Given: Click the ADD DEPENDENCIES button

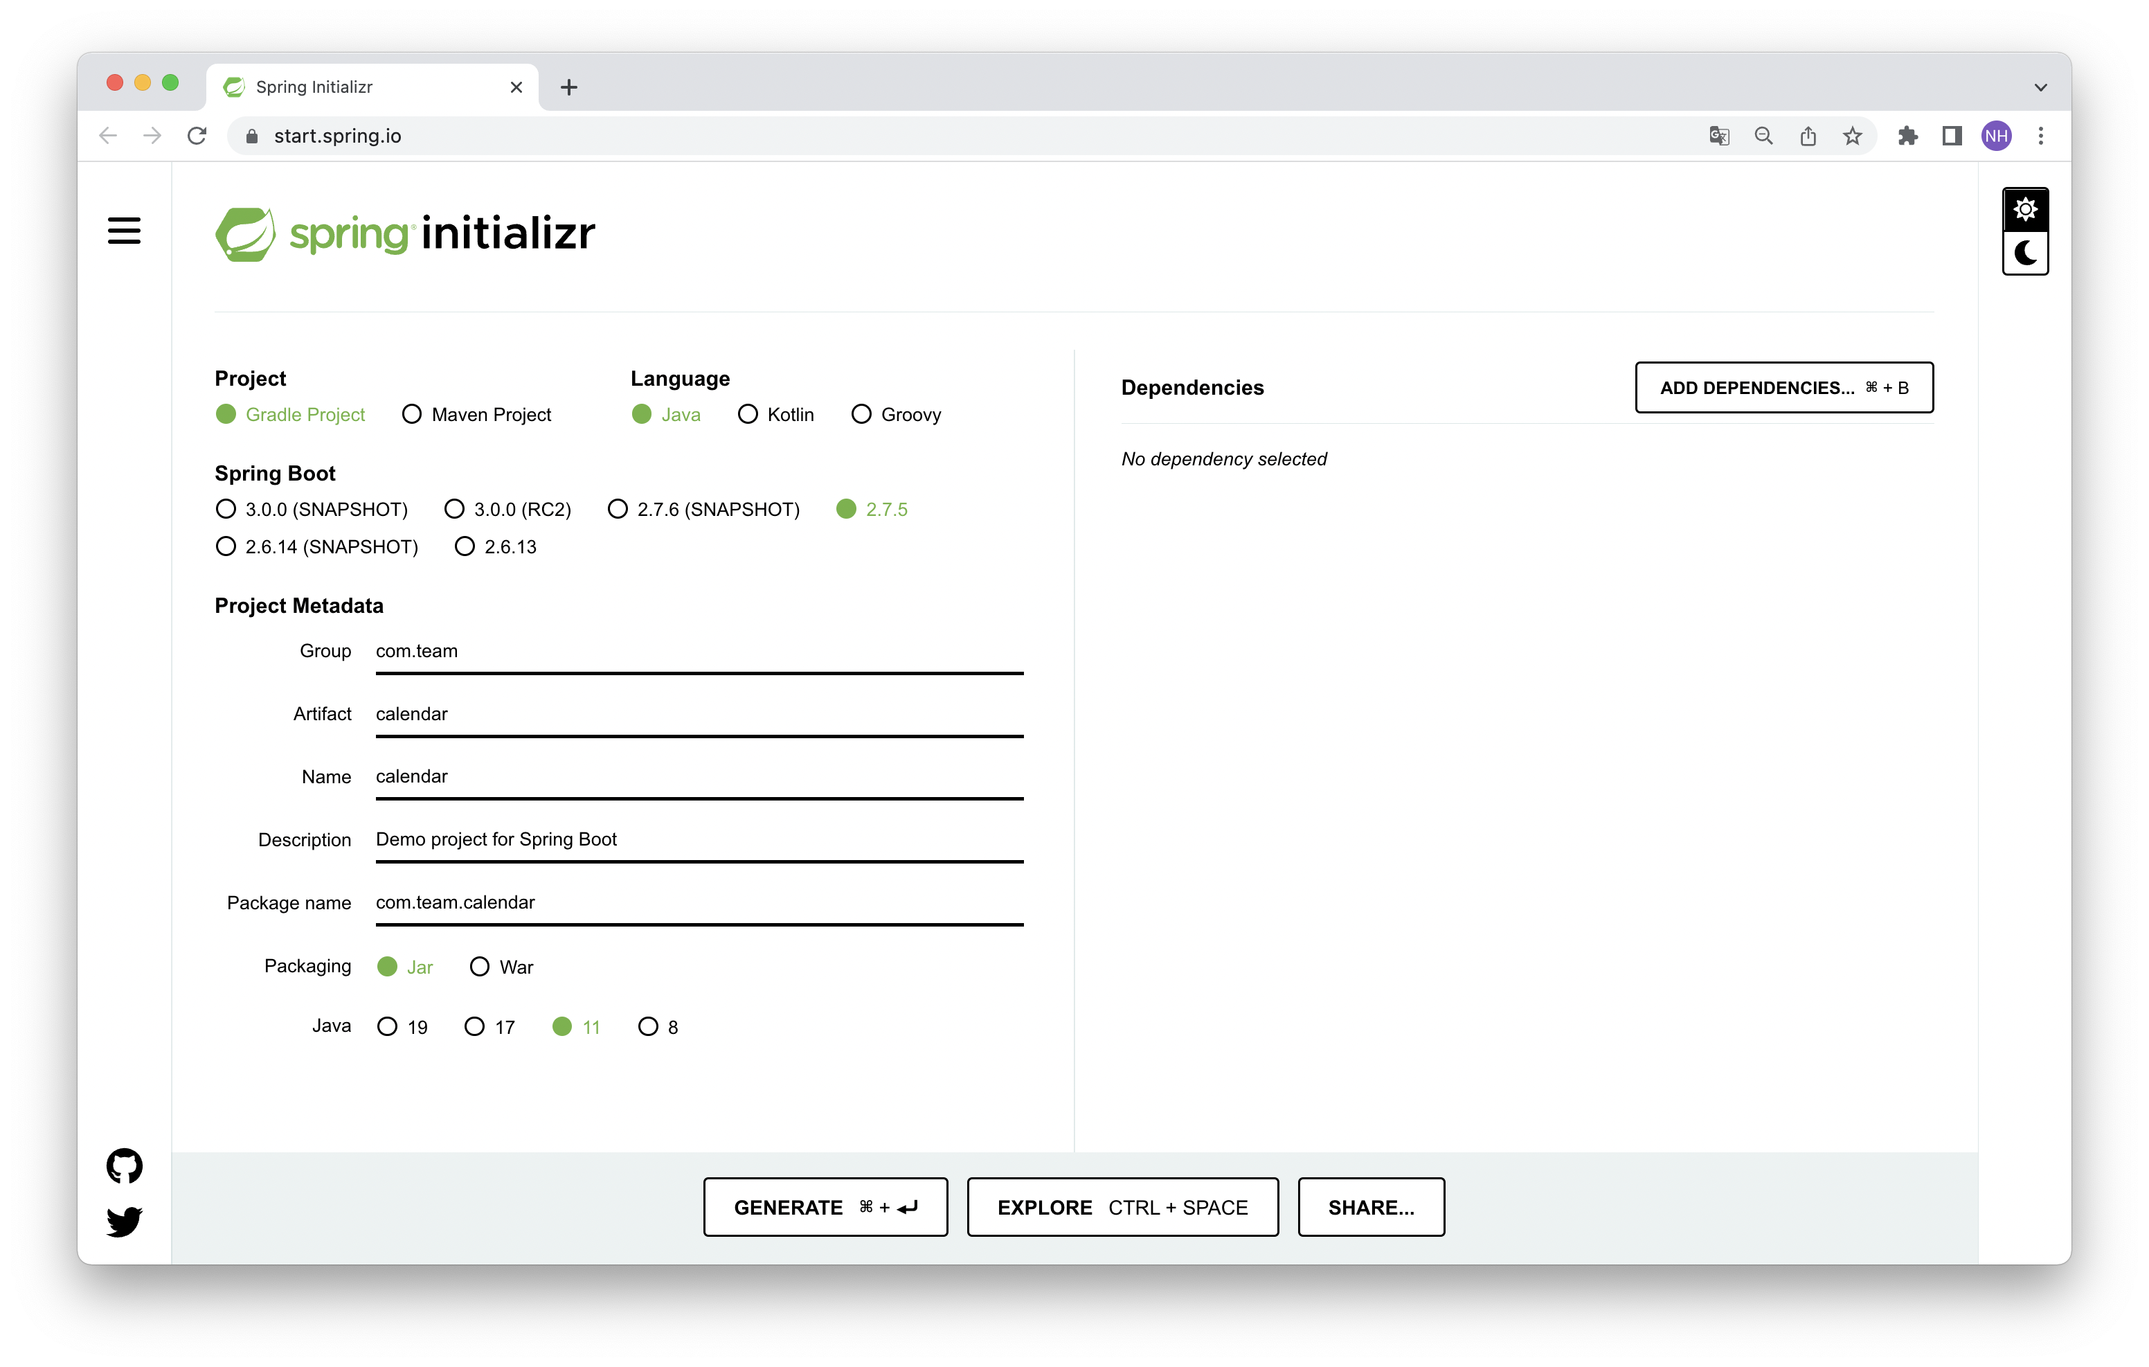Looking at the screenshot, I should pyautogui.click(x=1783, y=388).
